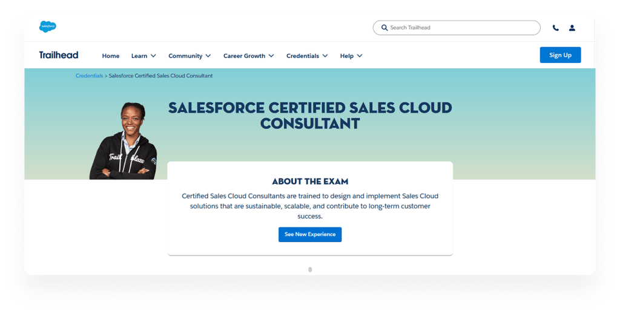
Task: Expand the Career Growth menu
Action: (248, 56)
